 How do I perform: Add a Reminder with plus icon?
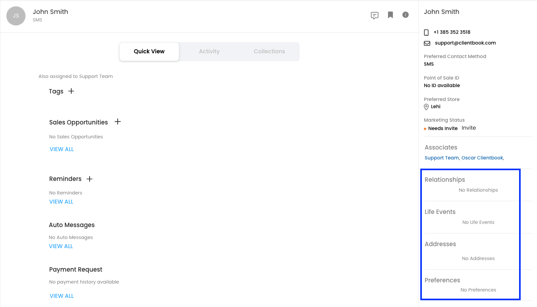click(90, 179)
